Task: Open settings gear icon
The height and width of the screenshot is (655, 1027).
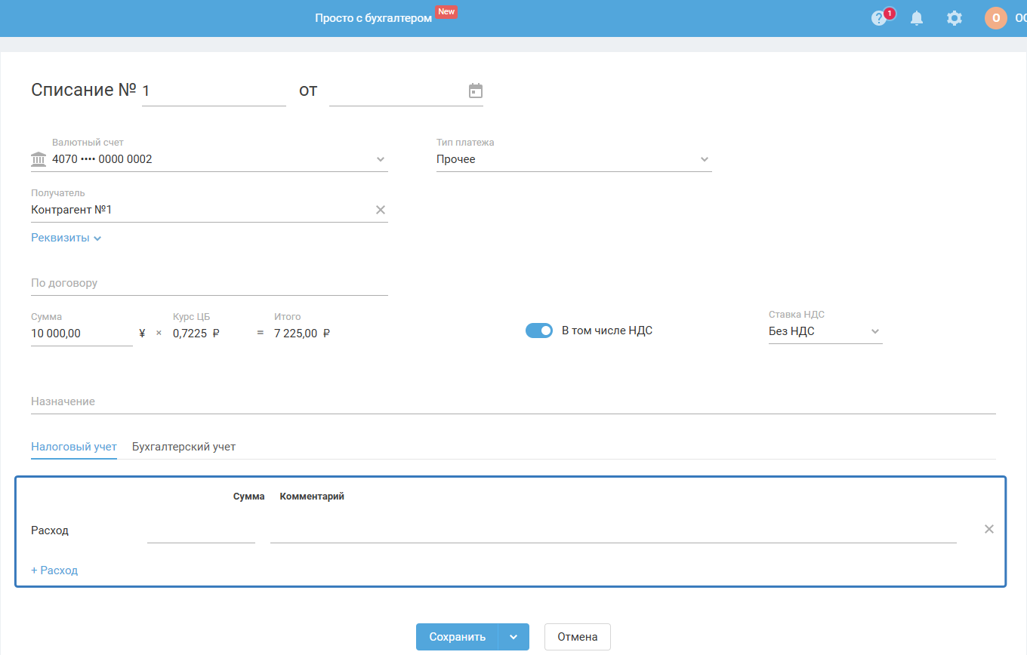Action: coord(955,18)
